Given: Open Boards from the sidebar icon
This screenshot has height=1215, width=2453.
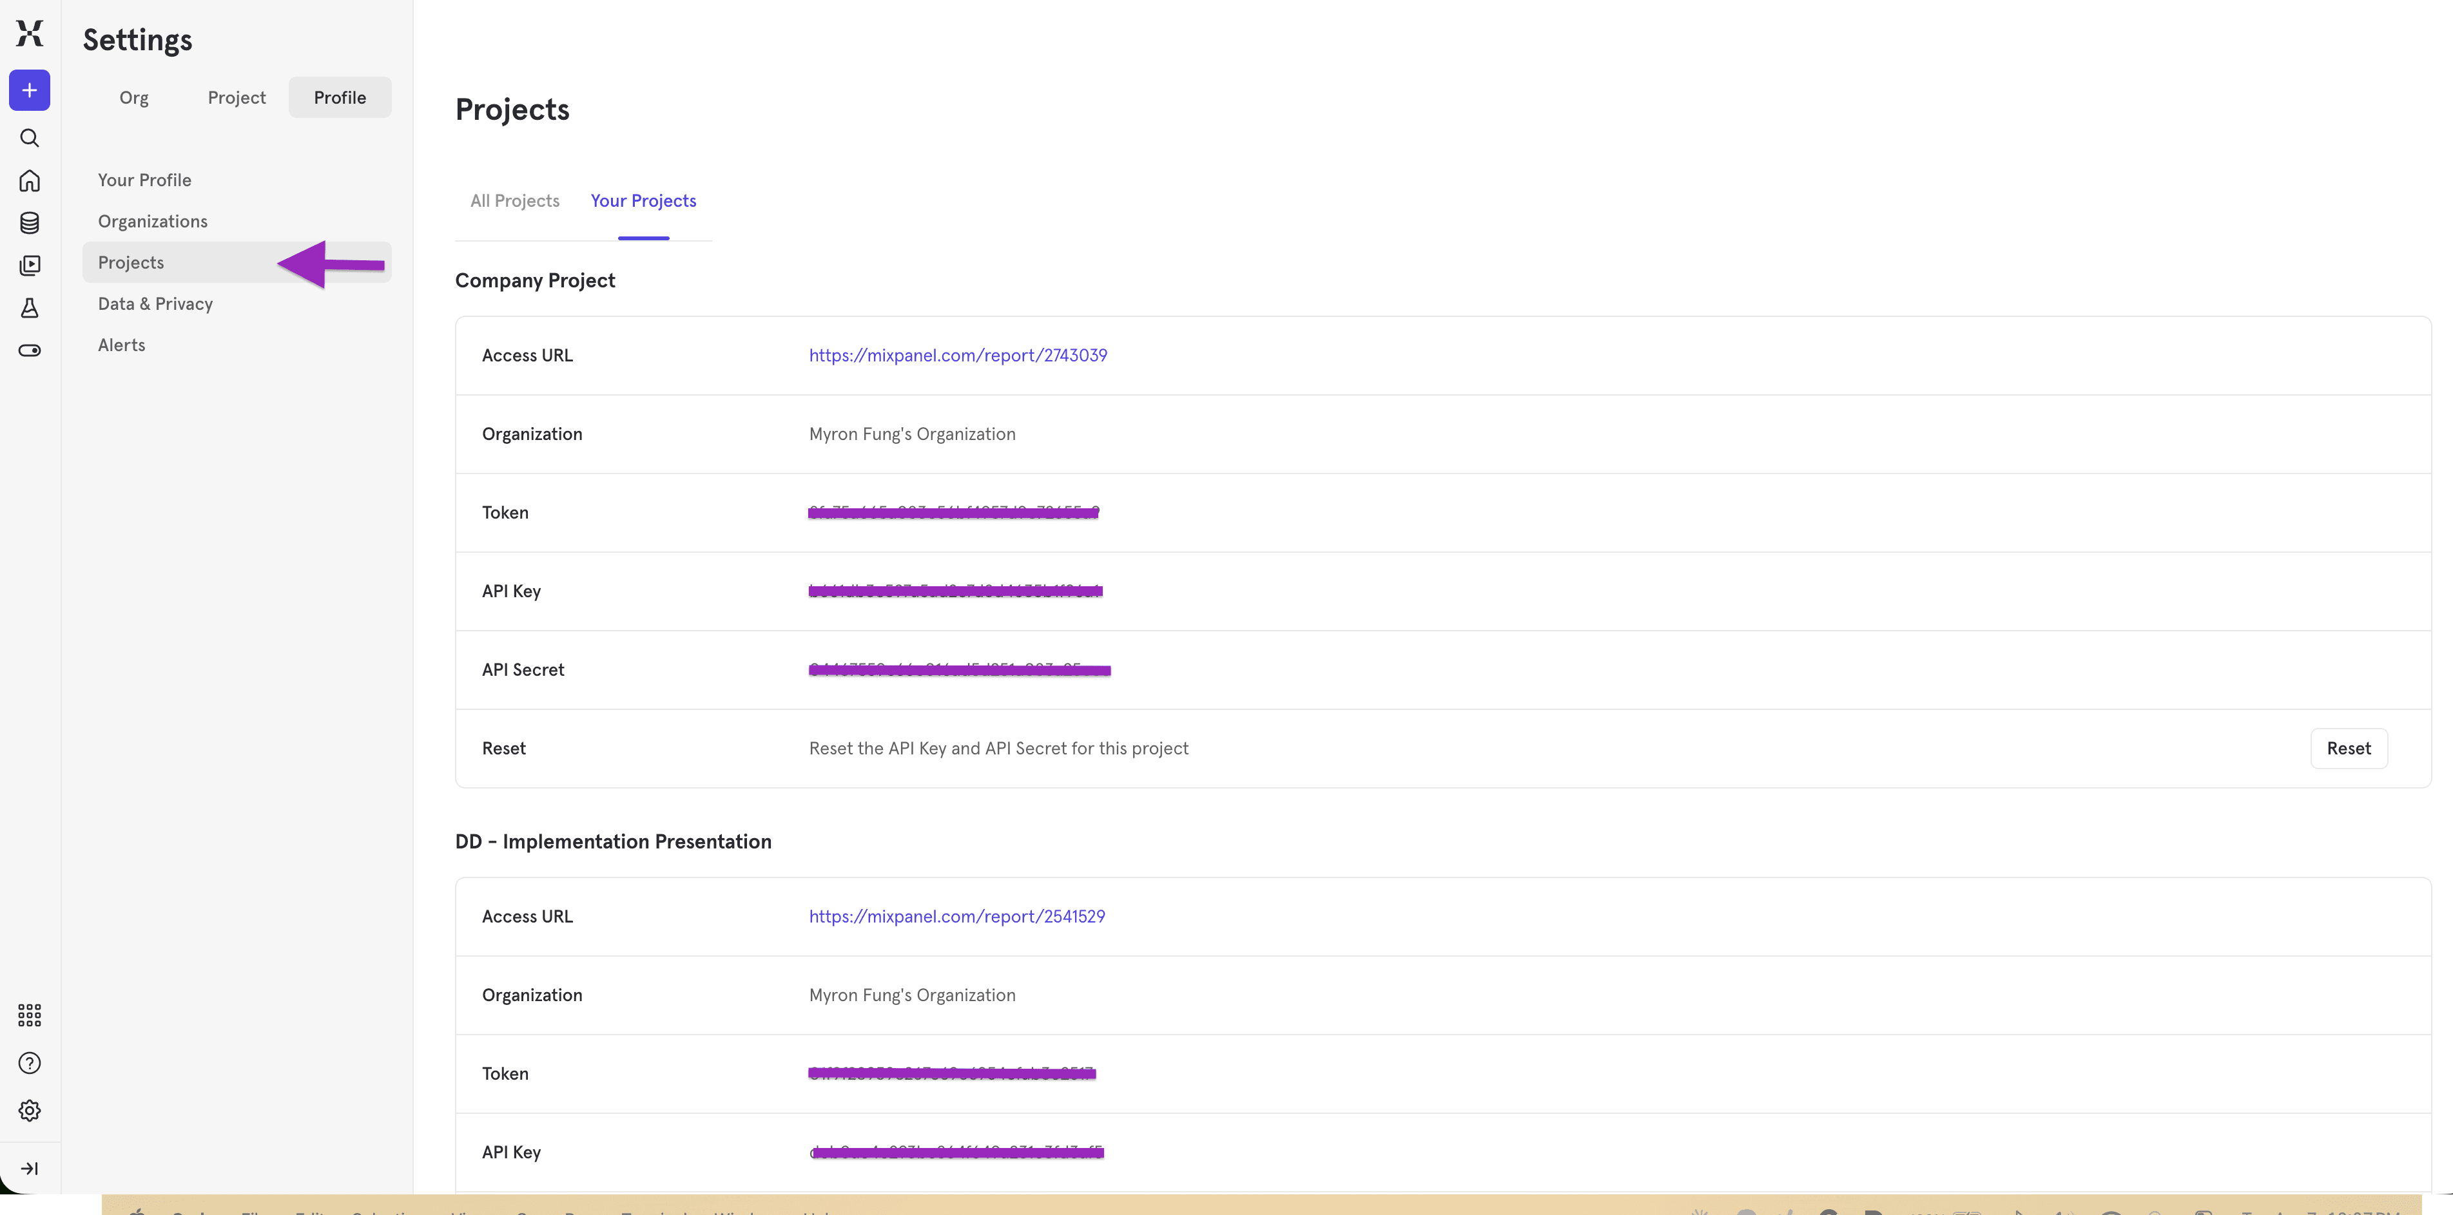Looking at the screenshot, I should click(x=30, y=265).
